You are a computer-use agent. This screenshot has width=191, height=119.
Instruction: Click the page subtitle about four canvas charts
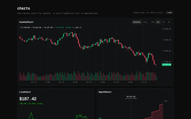pos(58,13)
